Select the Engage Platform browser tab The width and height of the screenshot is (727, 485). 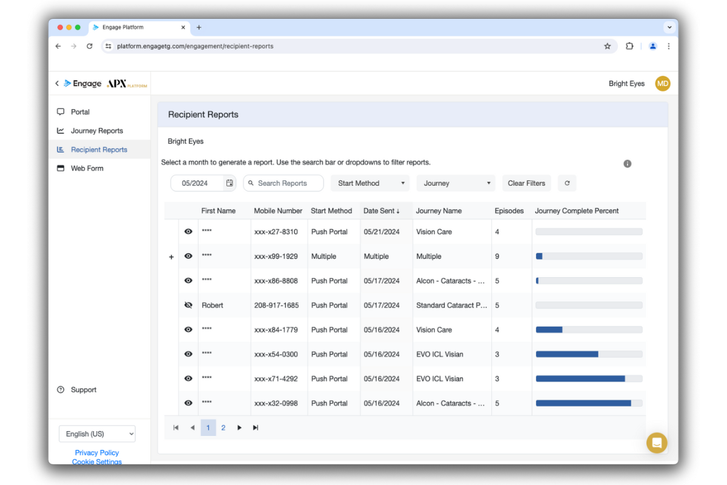140,27
